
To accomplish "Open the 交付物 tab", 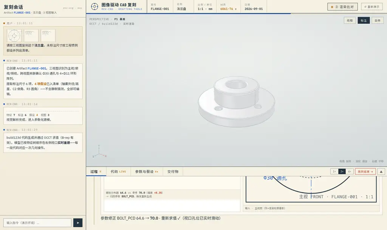I will [173, 171].
